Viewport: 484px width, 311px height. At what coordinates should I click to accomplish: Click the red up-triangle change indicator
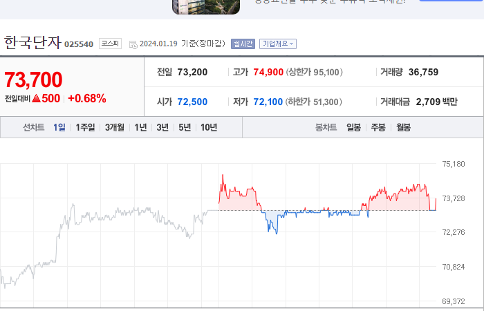[37, 98]
